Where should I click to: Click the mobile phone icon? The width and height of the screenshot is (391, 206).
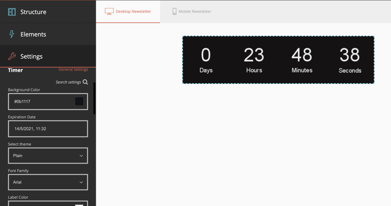pos(174,11)
